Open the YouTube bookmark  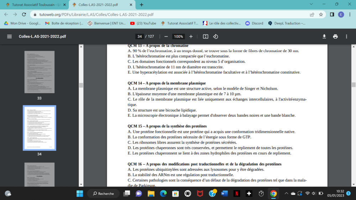coord(143,23)
